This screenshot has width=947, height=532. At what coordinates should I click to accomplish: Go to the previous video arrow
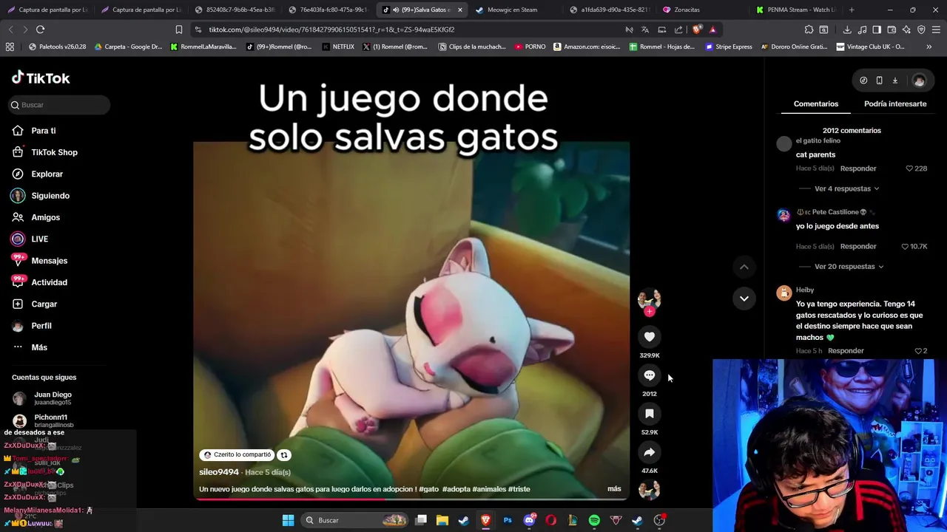(744, 267)
